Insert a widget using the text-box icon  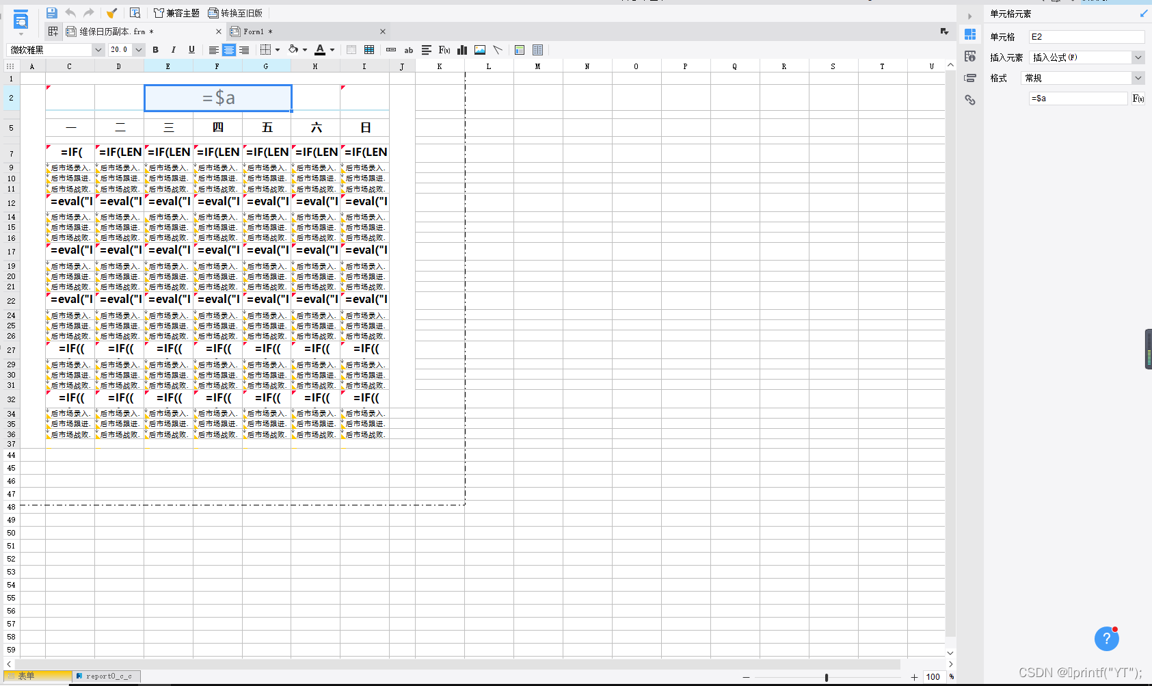[x=391, y=50]
